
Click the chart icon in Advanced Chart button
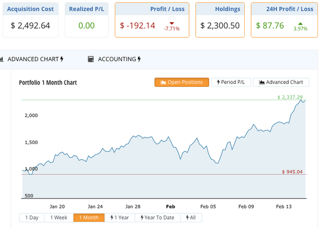[x=262, y=82]
